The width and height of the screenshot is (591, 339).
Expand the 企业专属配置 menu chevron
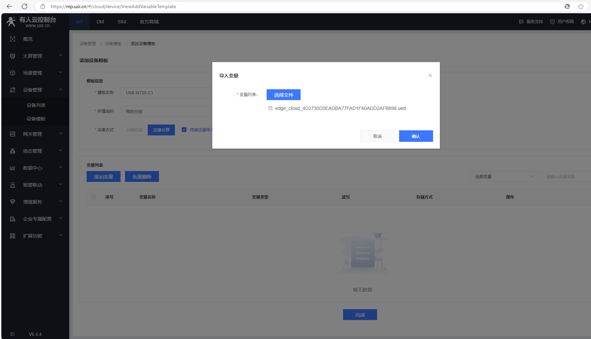[x=60, y=218]
